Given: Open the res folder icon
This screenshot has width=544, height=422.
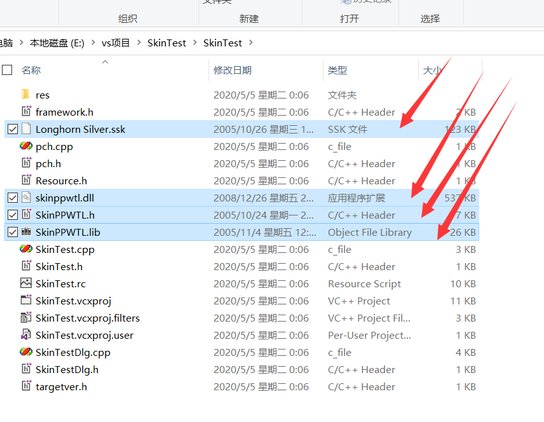Looking at the screenshot, I should pyautogui.click(x=25, y=95).
